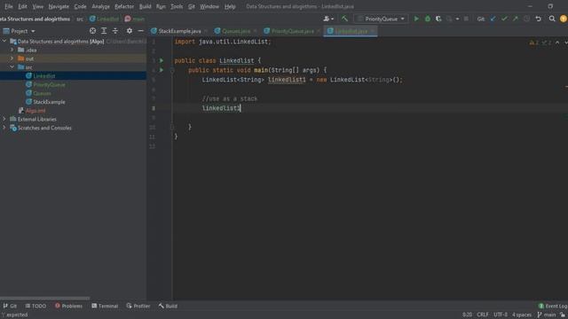Open the Event Log
This screenshot has width=568, height=319.
(553, 306)
